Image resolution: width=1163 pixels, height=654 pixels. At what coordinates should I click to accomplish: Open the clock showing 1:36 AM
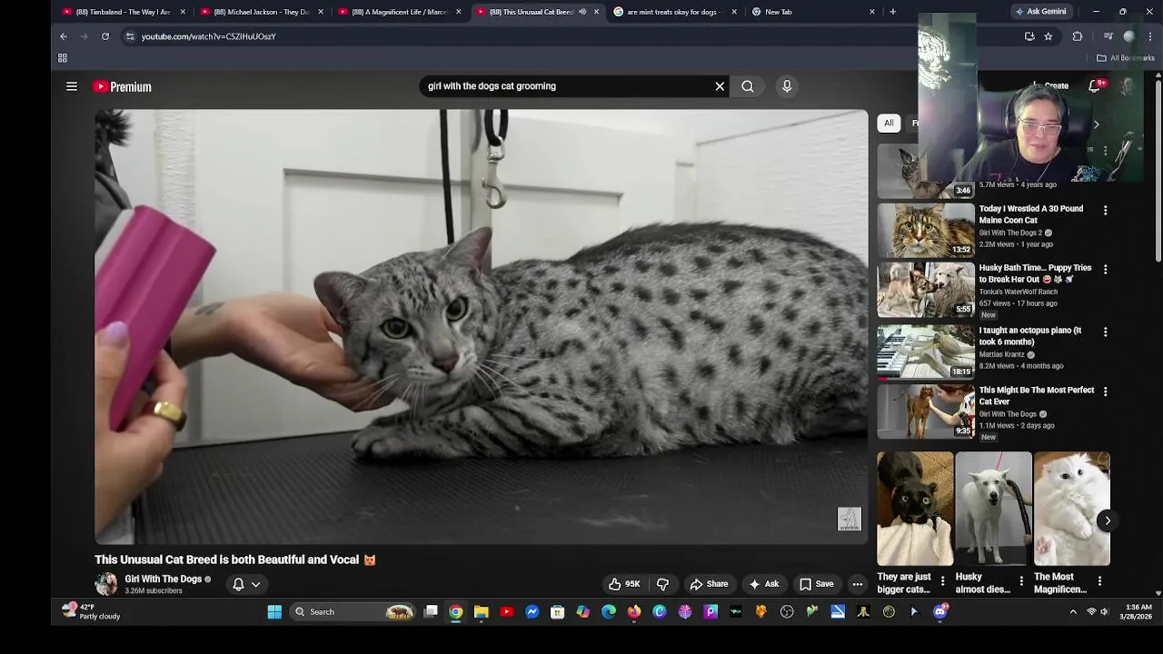[1138, 611]
